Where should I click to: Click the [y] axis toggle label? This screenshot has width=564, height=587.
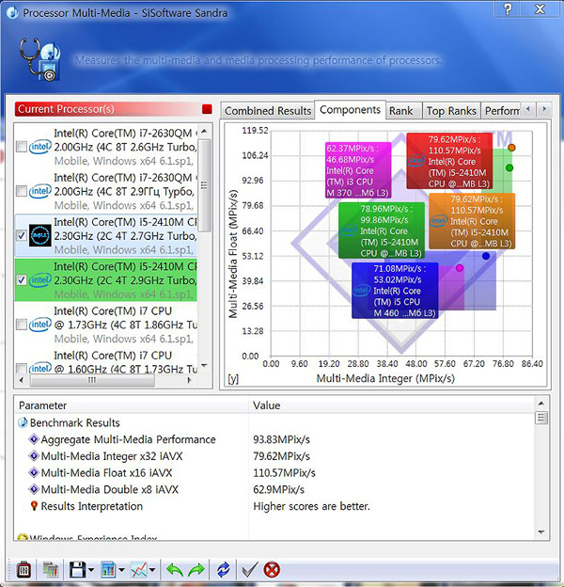(233, 379)
